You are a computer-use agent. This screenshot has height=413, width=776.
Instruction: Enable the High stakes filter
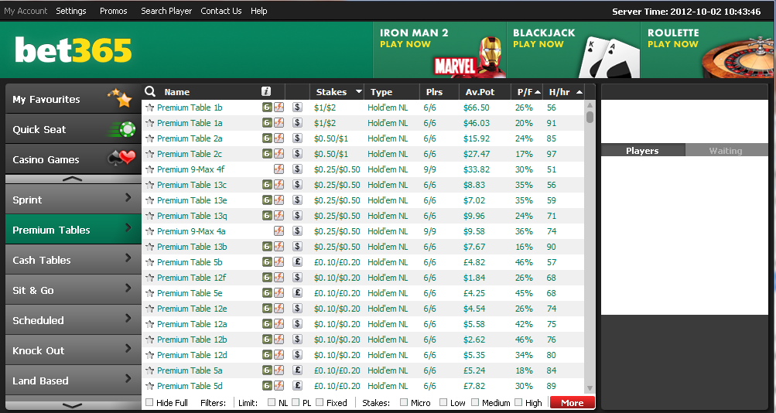518,402
